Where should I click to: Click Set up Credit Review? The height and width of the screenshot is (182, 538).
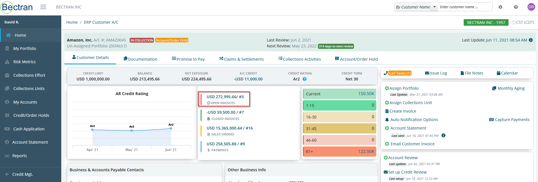click(405, 172)
